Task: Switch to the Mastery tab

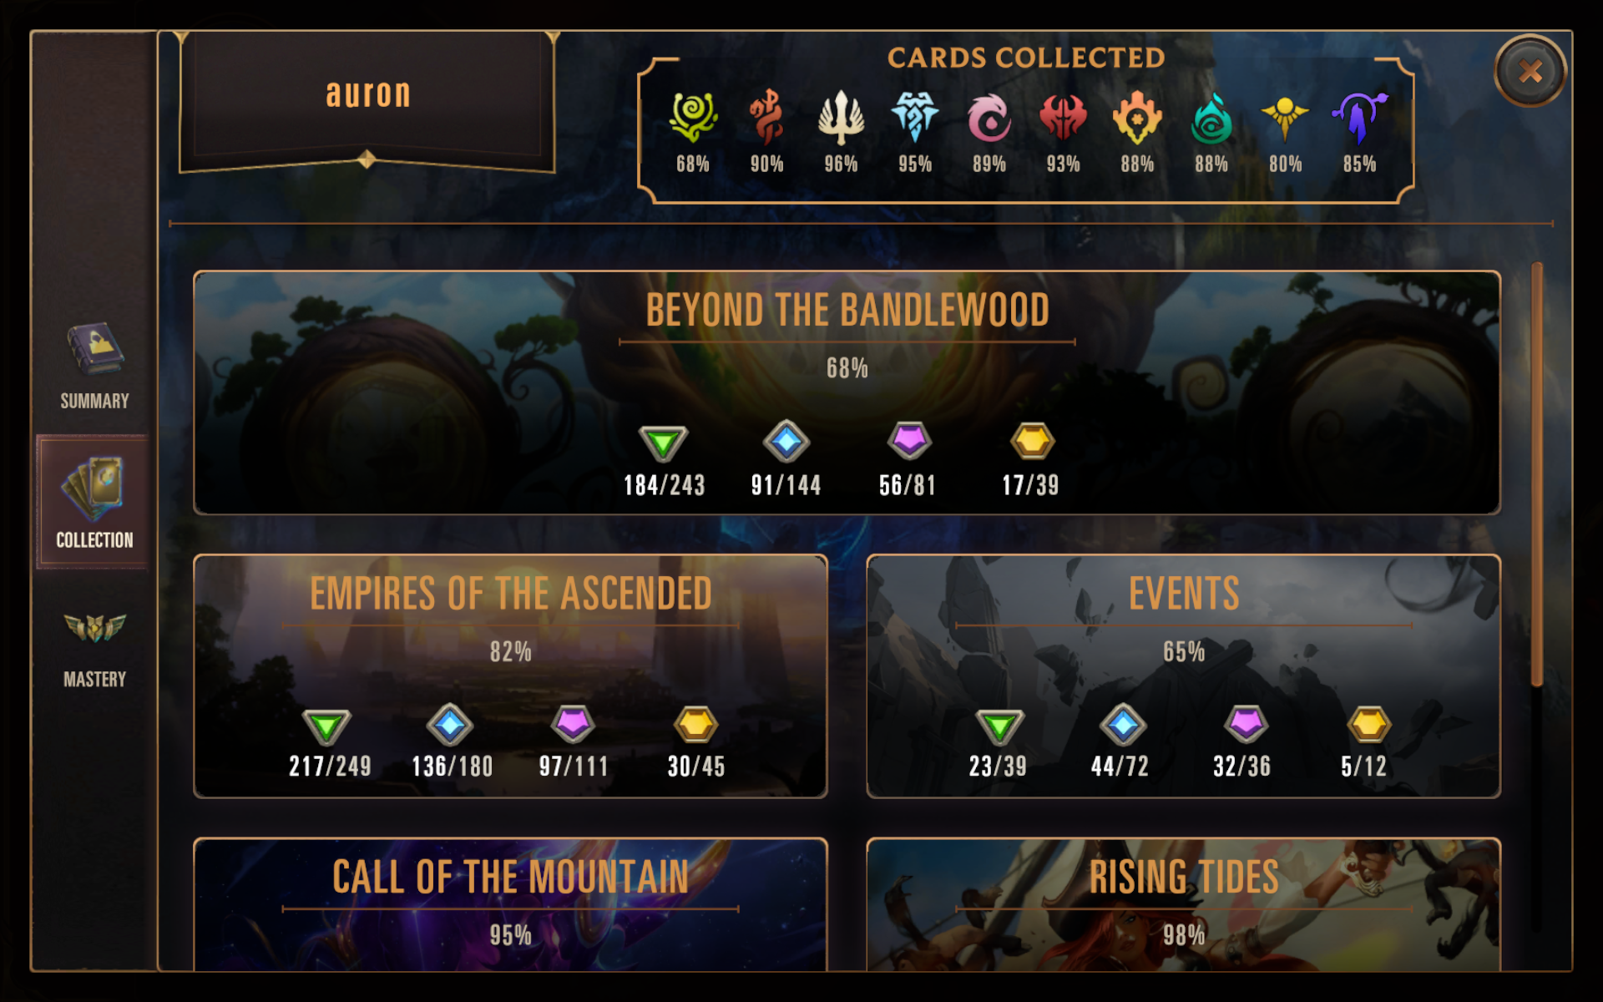Action: [x=94, y=649]
